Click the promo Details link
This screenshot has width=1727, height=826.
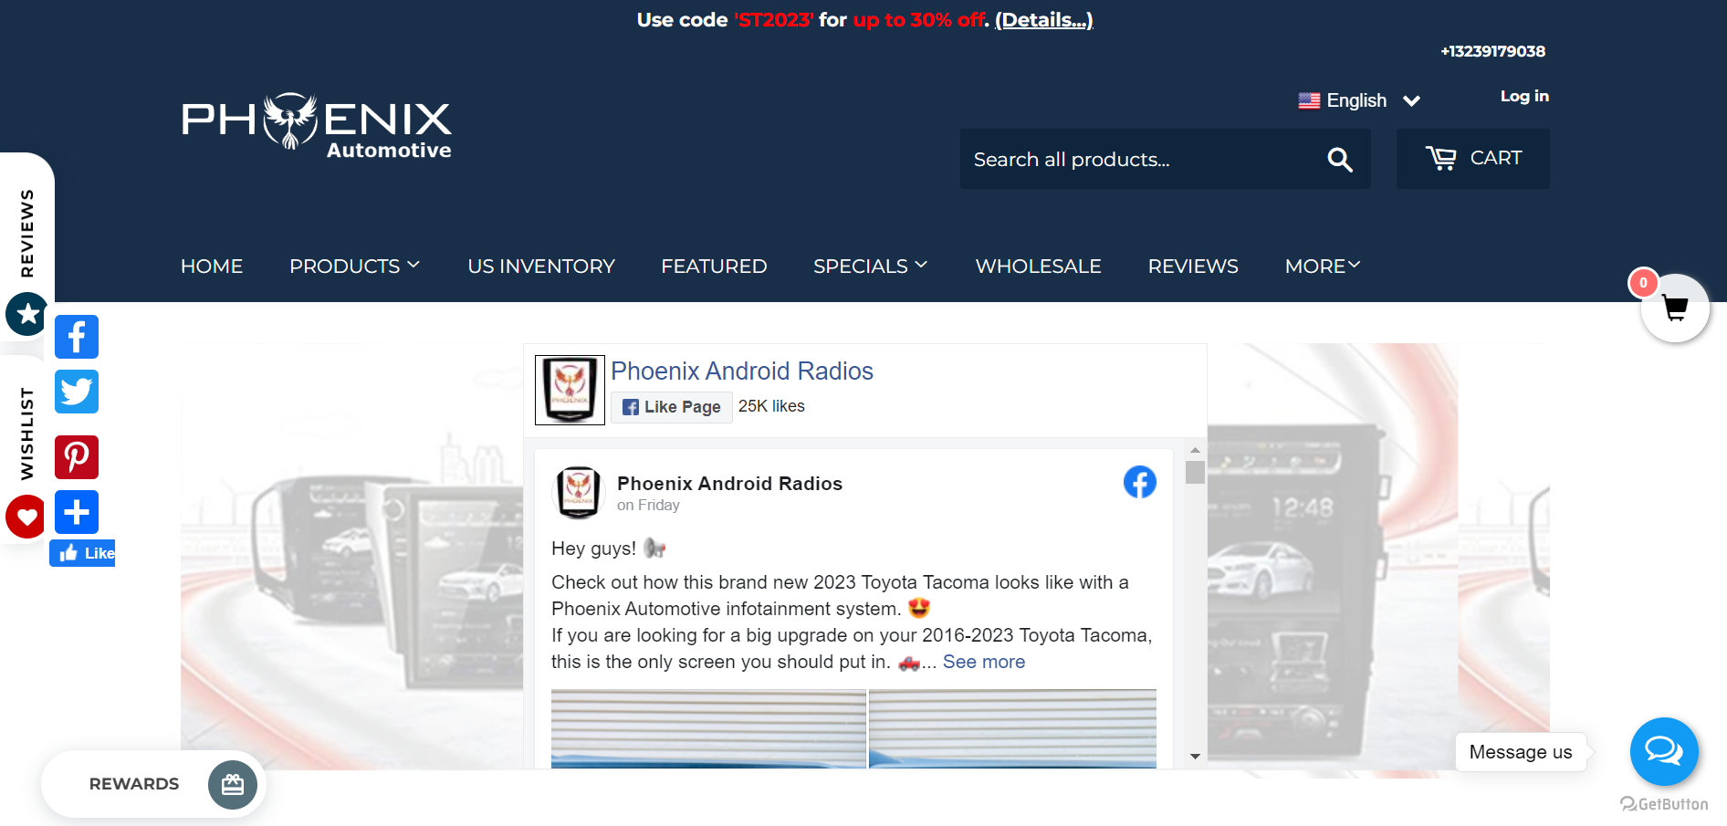click(x=1044, y=20)
